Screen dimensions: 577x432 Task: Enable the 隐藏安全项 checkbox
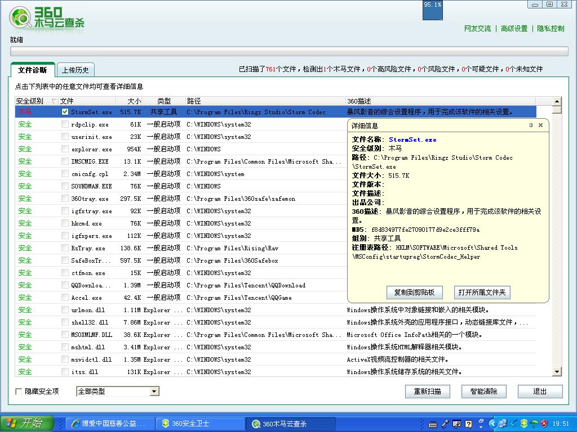[x=19, y=391]
